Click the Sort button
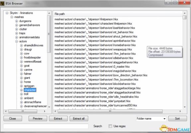Viewport: 191px width, 133px height. [177, 118]
